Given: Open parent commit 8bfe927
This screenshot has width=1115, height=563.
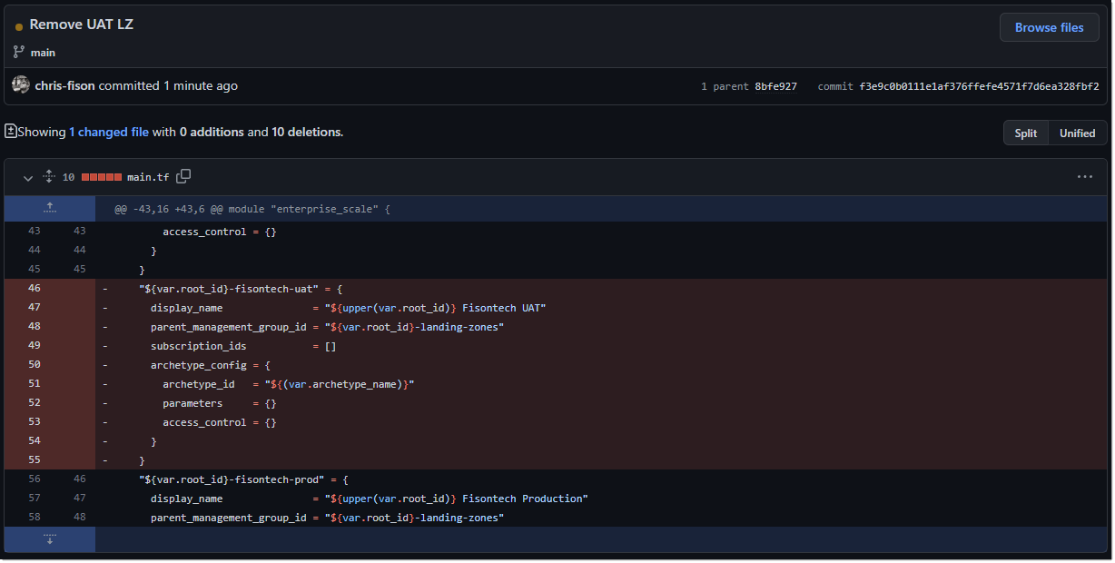Looking at the screenshot, I should (x=776, y=86).
